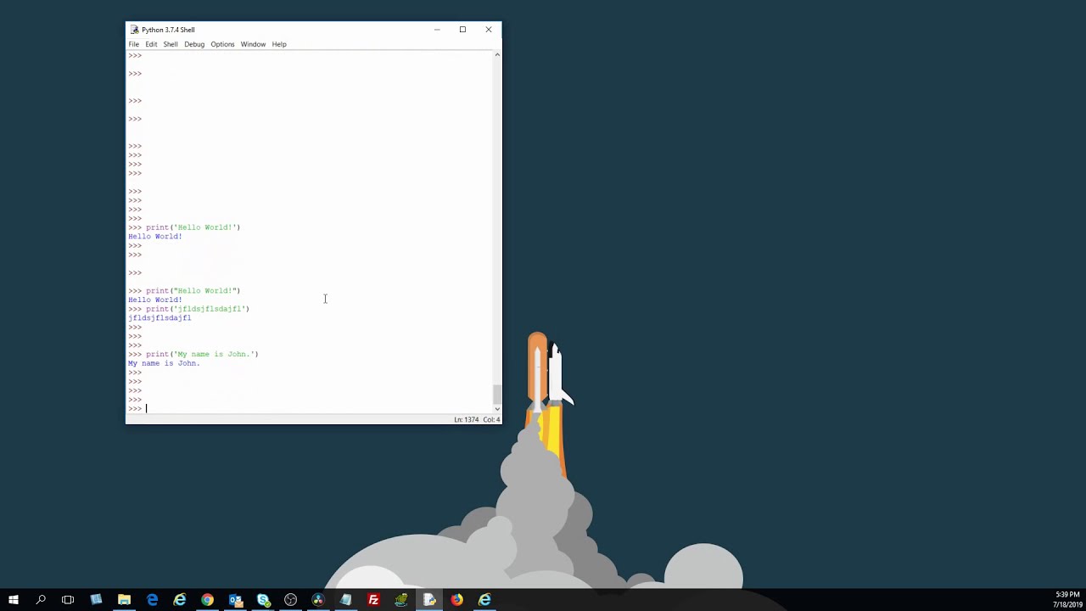
Task: Click the scrollbar up arrow in the shell
Action: point(497,55)
